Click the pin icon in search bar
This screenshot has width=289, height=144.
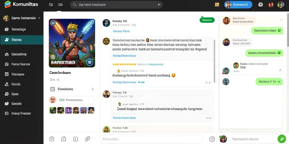pos(159,4)
